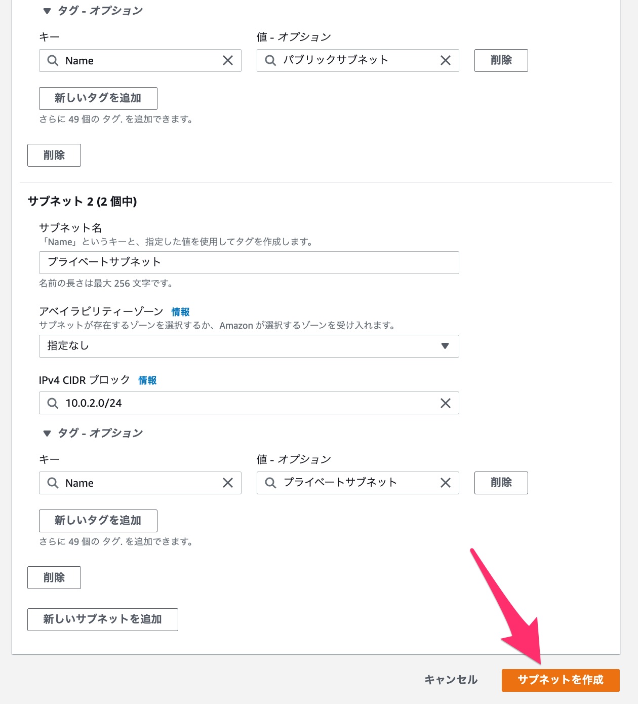This screenshot has height=704, width=638.
Task: Clear the パブリックサブネット tag value
Action: pos(445,60)
